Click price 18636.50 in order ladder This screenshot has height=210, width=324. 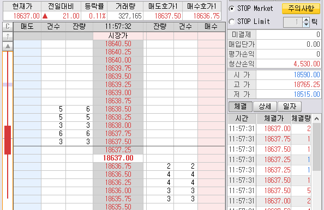tap(118, 174)
